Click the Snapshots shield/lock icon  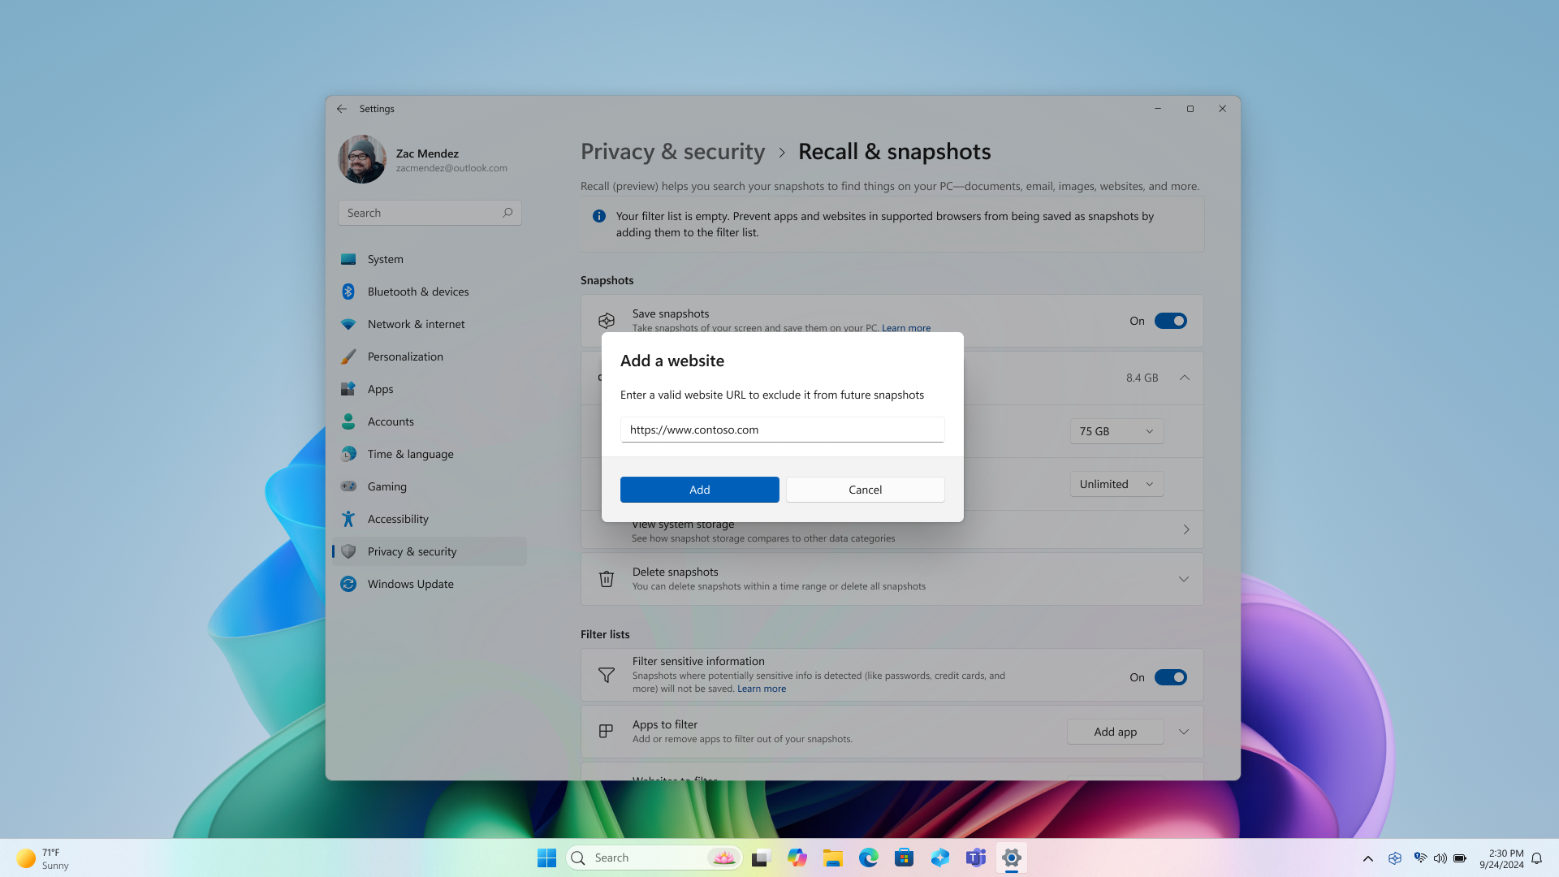click(605, 320)
